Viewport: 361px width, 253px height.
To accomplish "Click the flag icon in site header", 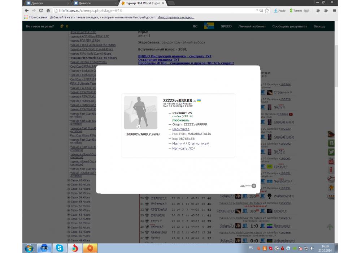I will 209,26.
